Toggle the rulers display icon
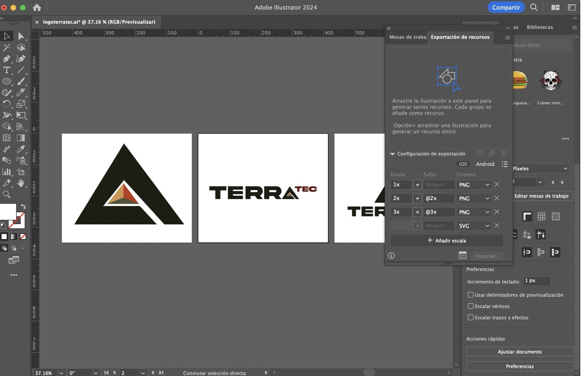Screen dimensions: 587x376 click(527, 216)
